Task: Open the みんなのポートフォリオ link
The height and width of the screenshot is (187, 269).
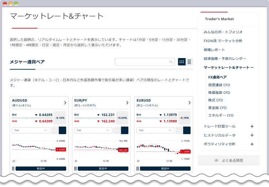Action: [x=223, y=32]
